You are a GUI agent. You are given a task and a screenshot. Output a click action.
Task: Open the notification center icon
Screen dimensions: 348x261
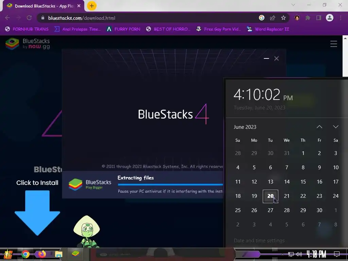337,254
